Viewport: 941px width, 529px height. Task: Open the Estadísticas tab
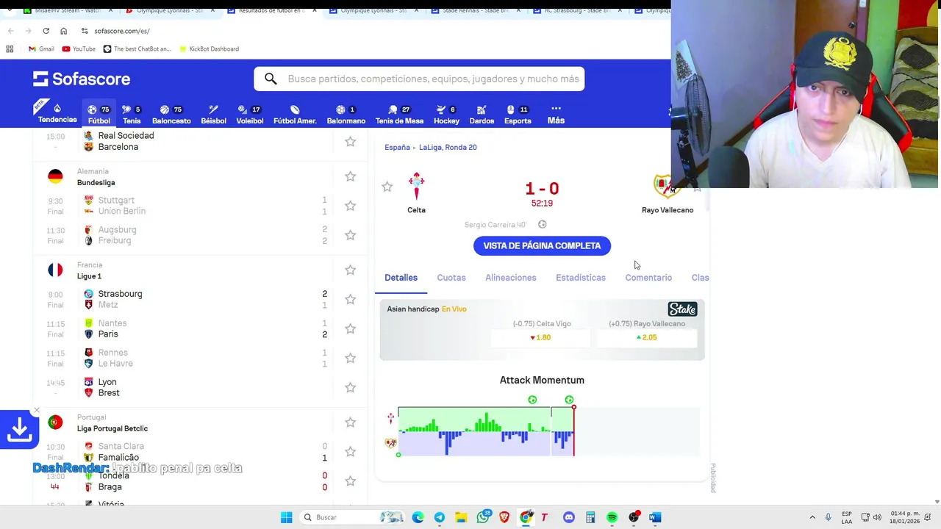tap(581, 278)
